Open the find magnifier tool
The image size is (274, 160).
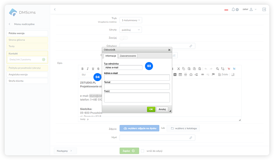[217, 69]
